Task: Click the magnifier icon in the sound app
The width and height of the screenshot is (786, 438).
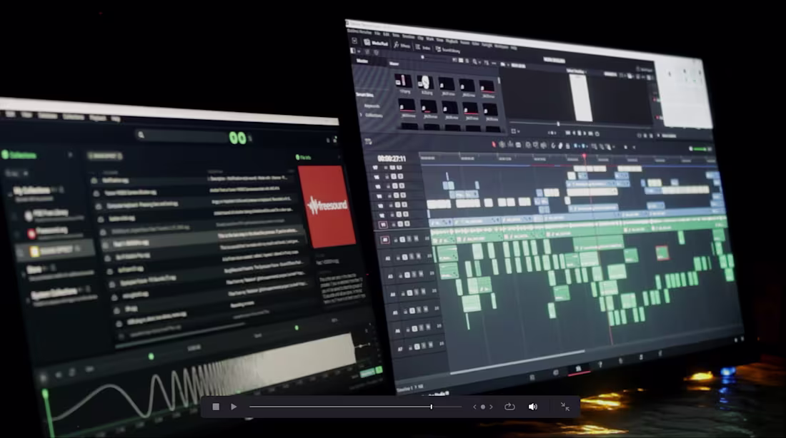Action: 141,135
